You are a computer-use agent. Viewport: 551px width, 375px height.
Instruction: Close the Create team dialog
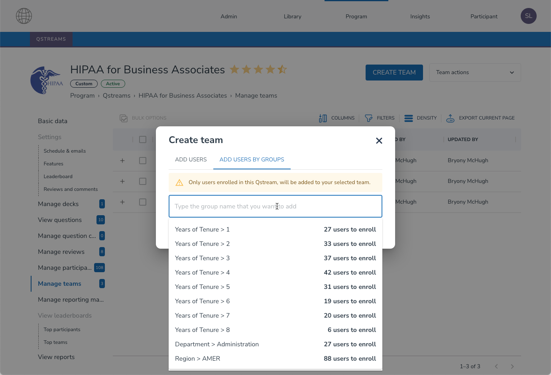pos(379,141)
